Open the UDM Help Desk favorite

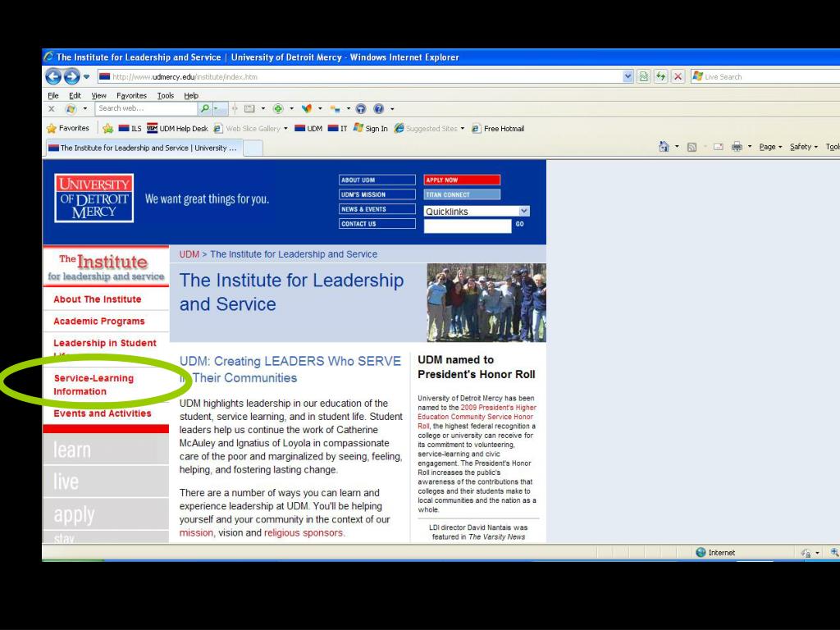pos(177,129)
